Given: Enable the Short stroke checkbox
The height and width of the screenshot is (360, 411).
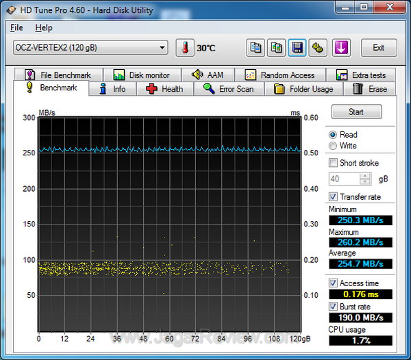Looking at the screenshot, I should (334, 163).
